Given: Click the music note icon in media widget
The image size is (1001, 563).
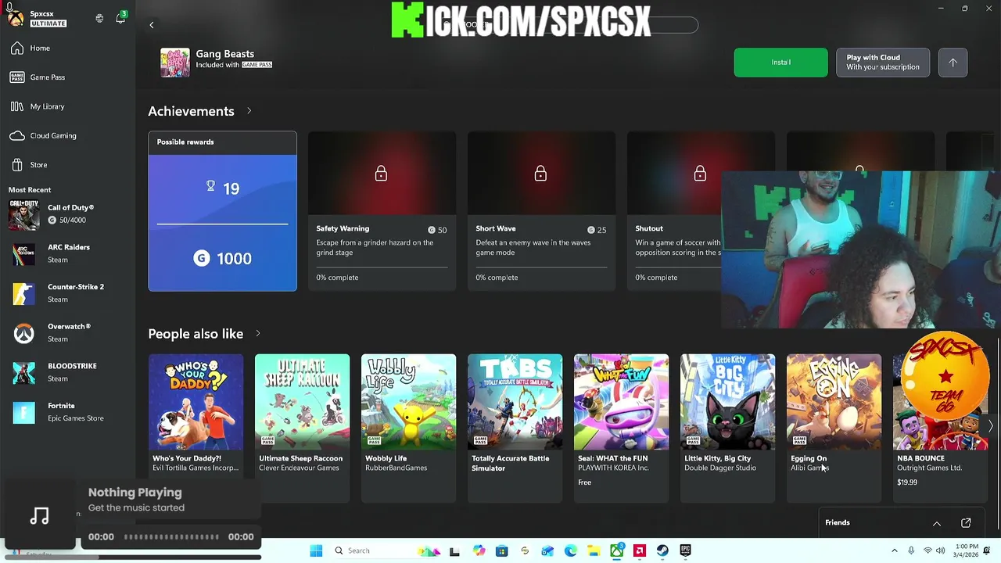Looking at the screenshot, I should point(40,516).
